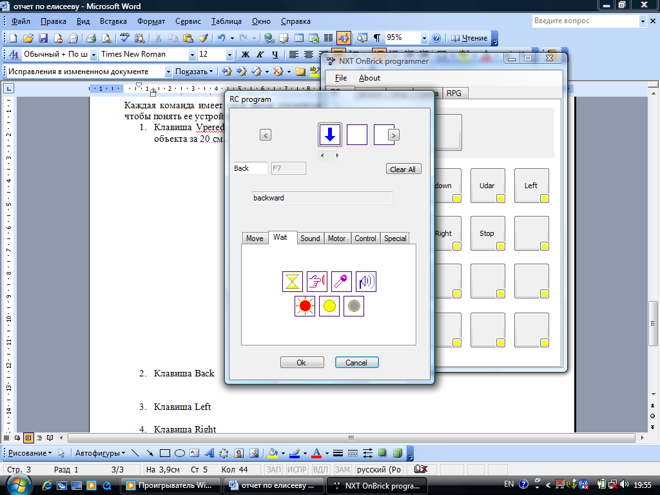Image resolution: width=660 pixels, height=495 pixels.
Task: Open Print Preview icon in Word
Action: [106, 38]
